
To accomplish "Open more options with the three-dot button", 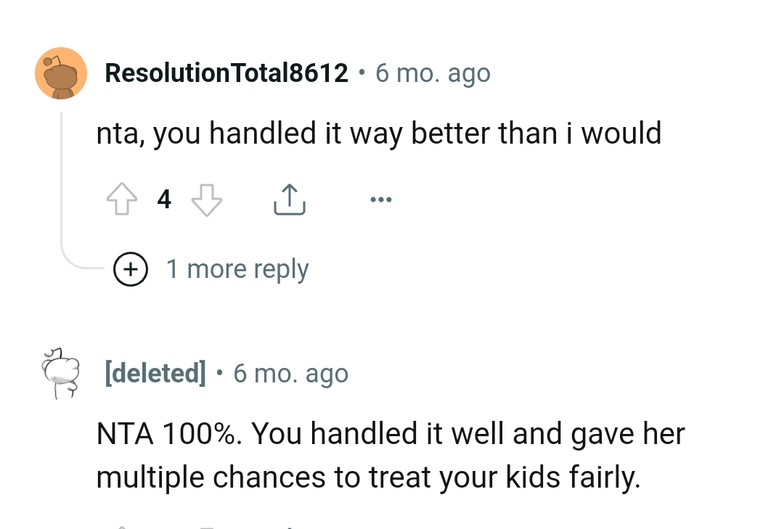I will (381, 199).
